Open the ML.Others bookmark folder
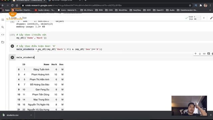This screenshot has width=213, height=120. [x=87, y=10]
